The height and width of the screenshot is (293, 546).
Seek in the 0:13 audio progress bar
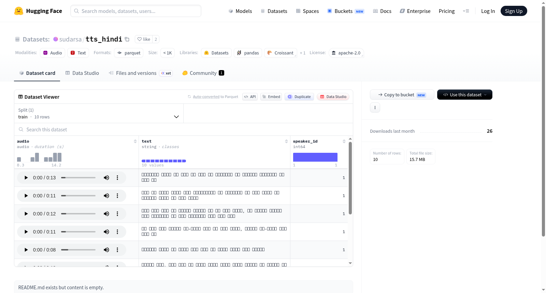pyautogui.click(x=78, y=178)
